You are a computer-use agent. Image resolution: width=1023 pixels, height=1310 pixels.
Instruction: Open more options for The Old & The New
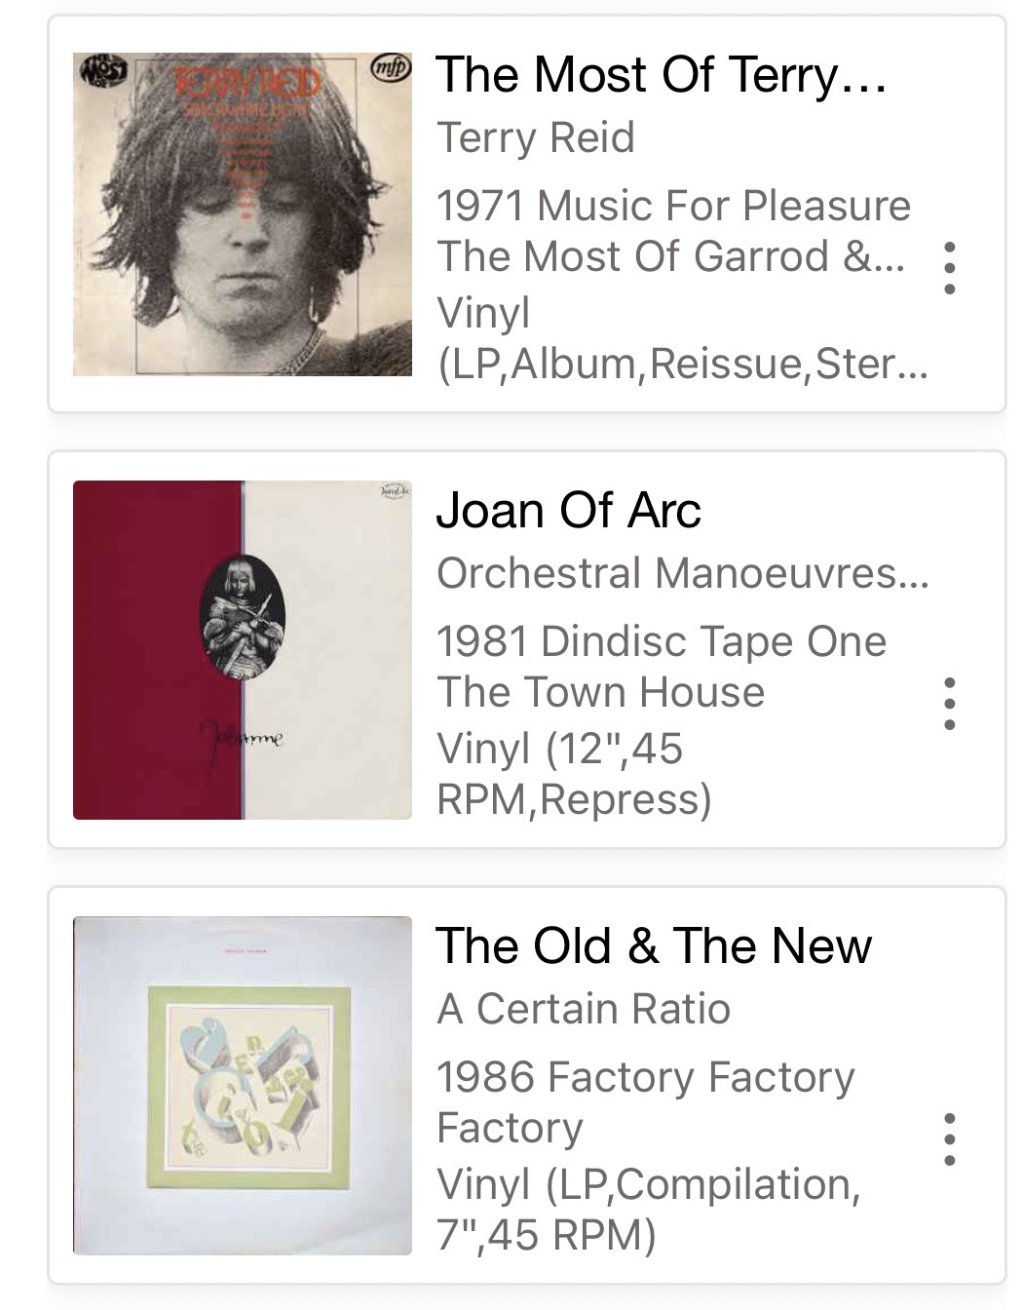[x=949, y=1139]
